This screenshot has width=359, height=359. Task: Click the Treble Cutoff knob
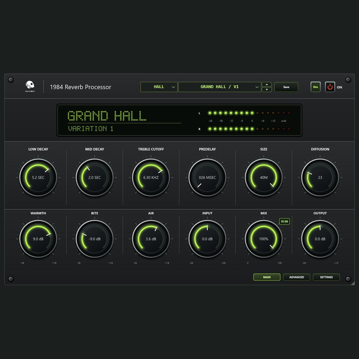pyautogui.click(x=151, y=177)
